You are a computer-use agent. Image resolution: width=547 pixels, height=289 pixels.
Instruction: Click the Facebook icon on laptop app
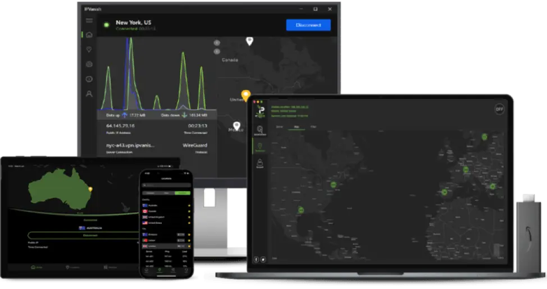(257, 259)
